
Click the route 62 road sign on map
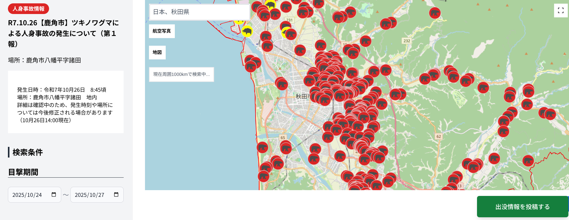pyautogui.click(x=439, y=137)
